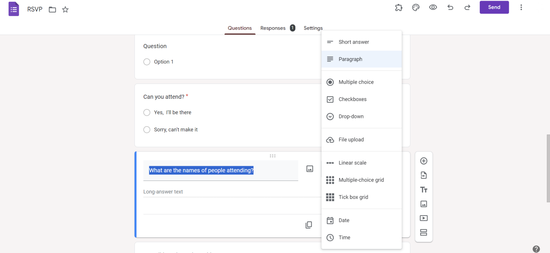Screen dimensions: 550x253
Task: Star the RSVP form
Action: pos(65,10)
